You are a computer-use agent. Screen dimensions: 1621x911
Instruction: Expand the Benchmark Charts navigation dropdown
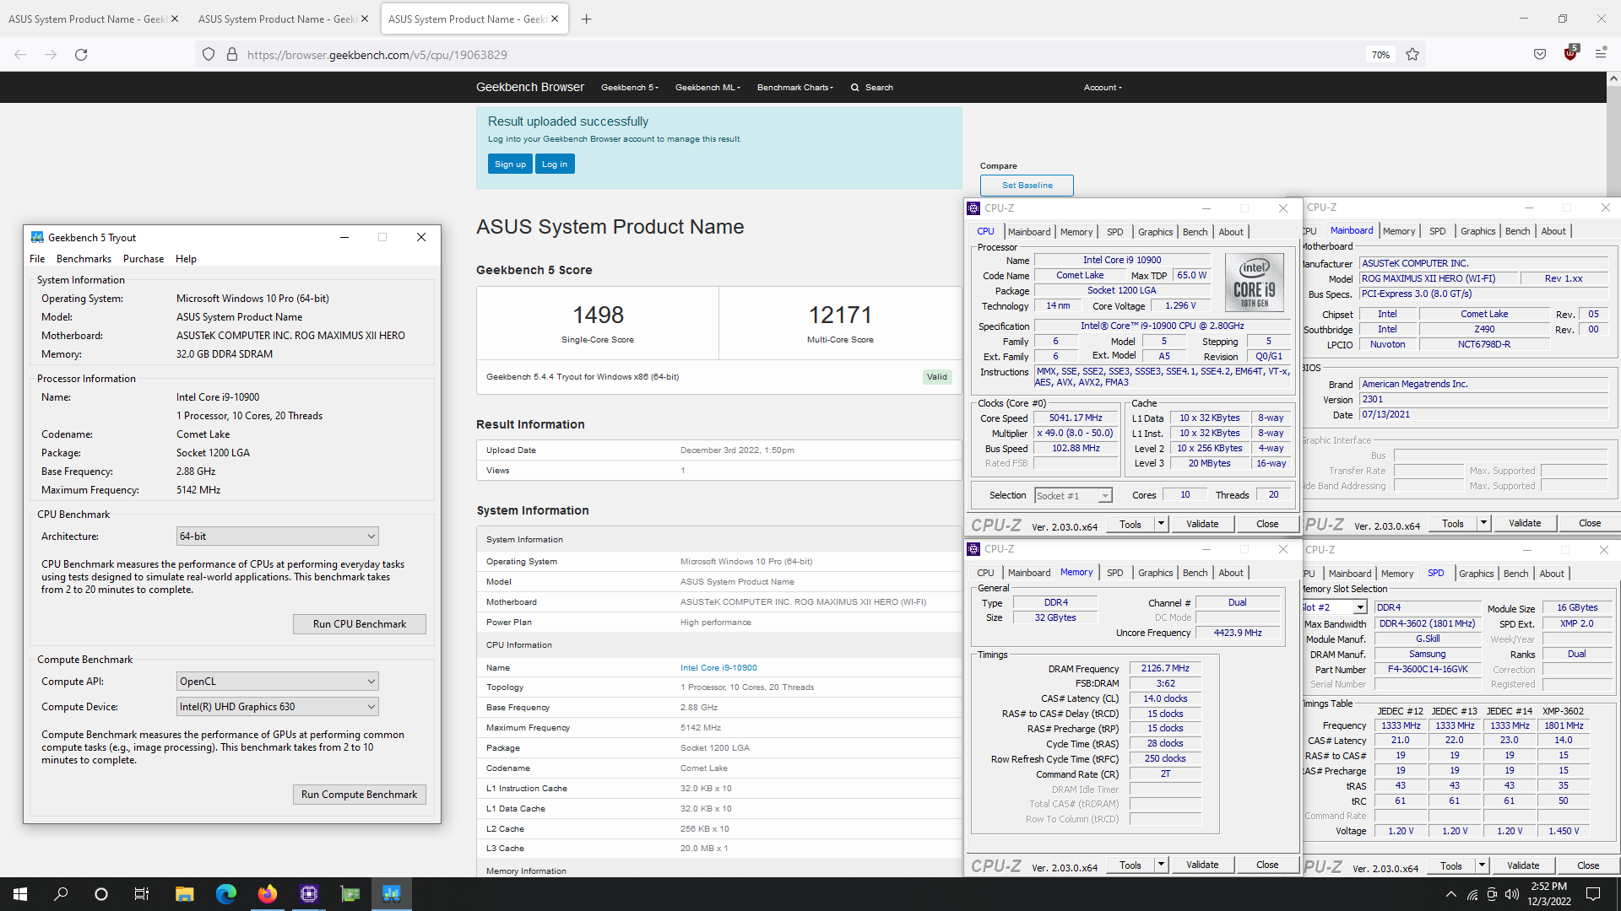coord(795,88)
